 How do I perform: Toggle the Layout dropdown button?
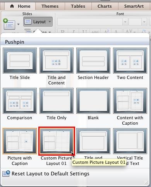[38, 22]
